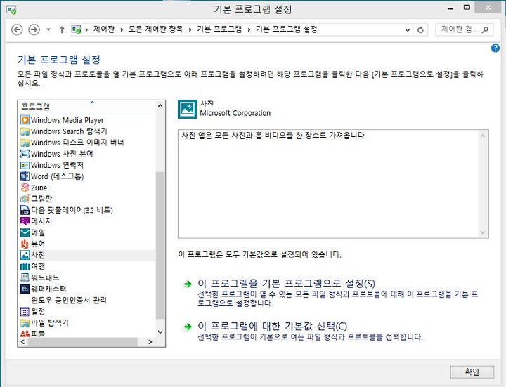This screenshot has width=506, height=387.
Task: Click the search magnifier icon
Action: tap(485, 29)
